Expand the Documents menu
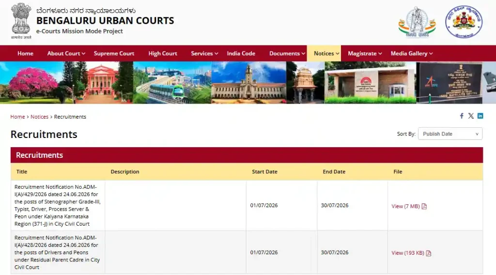 click(287, 53)
